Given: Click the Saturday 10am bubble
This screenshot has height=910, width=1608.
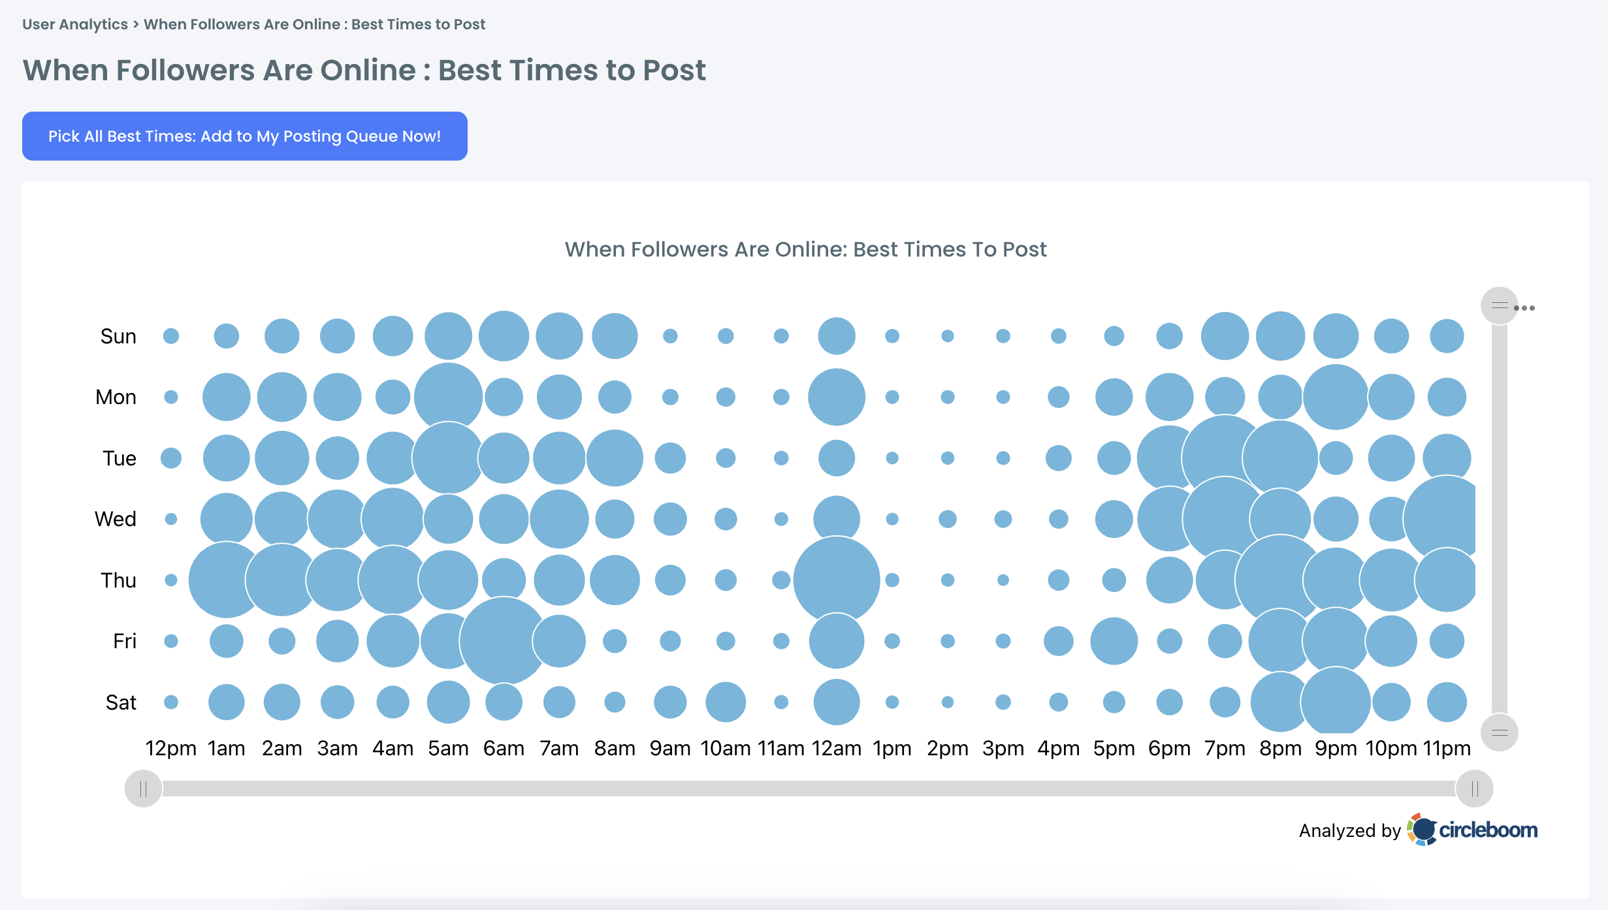Looking at the screenshot, I should click(725, 702).
